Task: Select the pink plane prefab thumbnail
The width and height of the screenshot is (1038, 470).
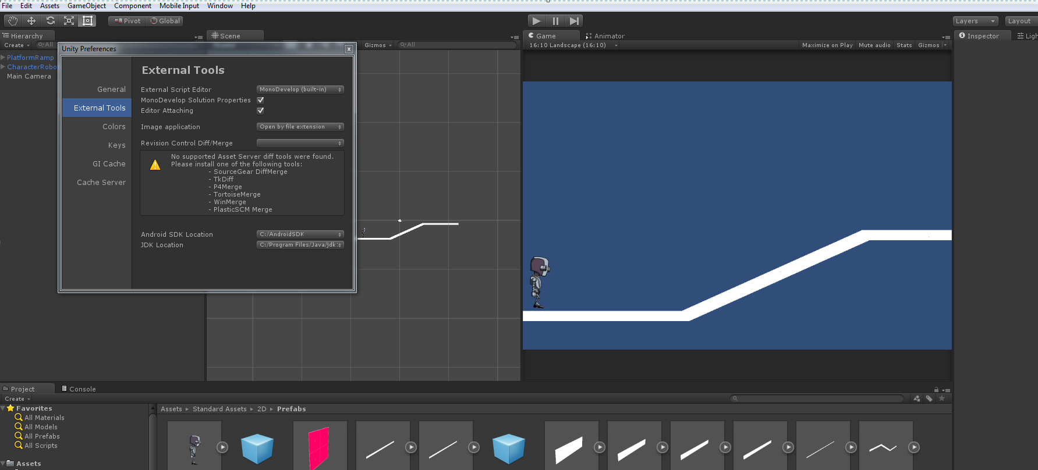Action: coord(320,447)
